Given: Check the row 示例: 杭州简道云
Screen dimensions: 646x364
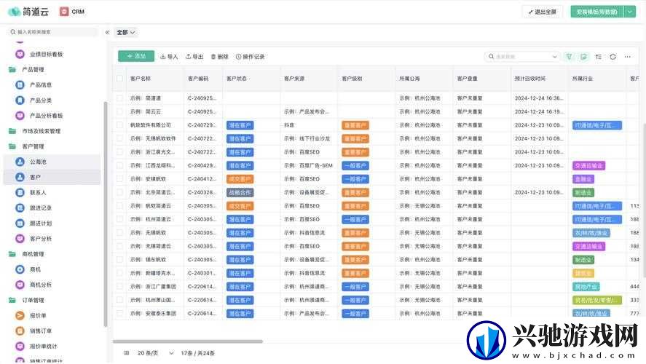Looking at the screenshot, I should [120, 219].
